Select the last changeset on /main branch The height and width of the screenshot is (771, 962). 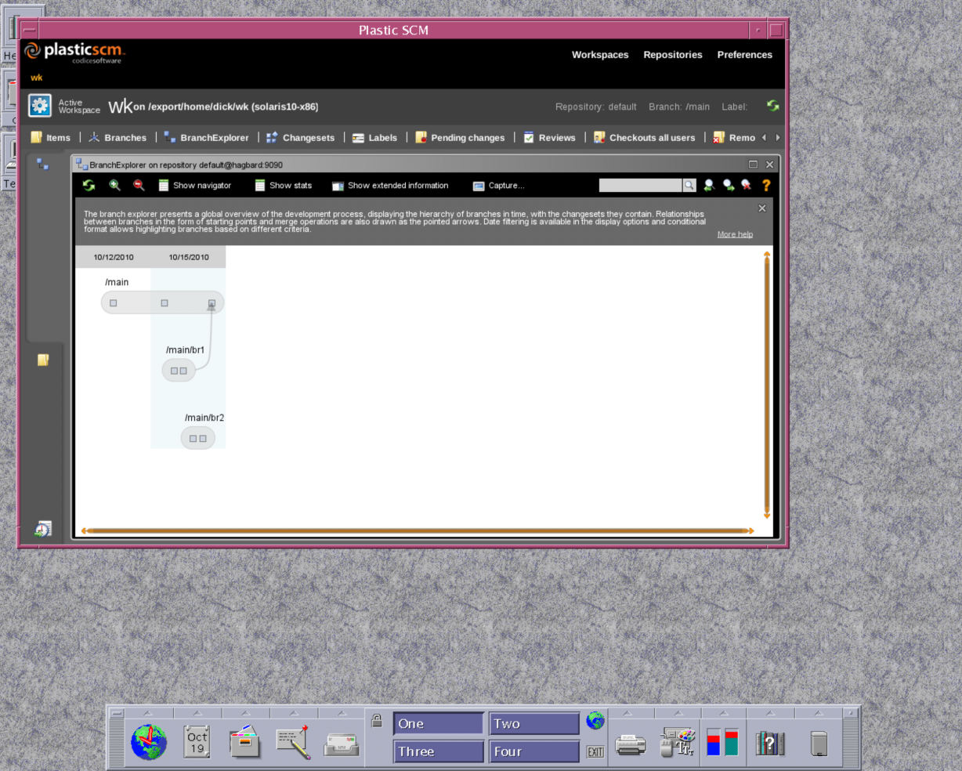pyautogui.click(x=212, y=303)
